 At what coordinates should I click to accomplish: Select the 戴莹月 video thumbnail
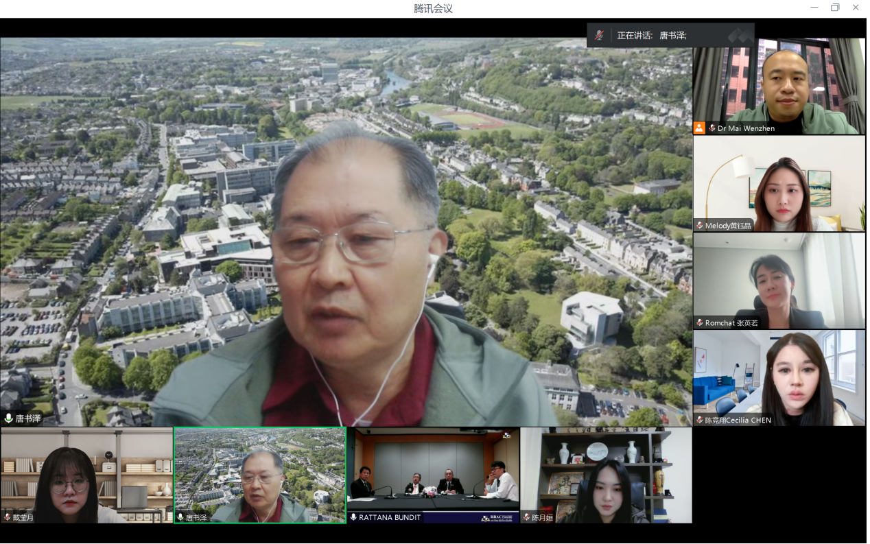(x=86, y=475)
